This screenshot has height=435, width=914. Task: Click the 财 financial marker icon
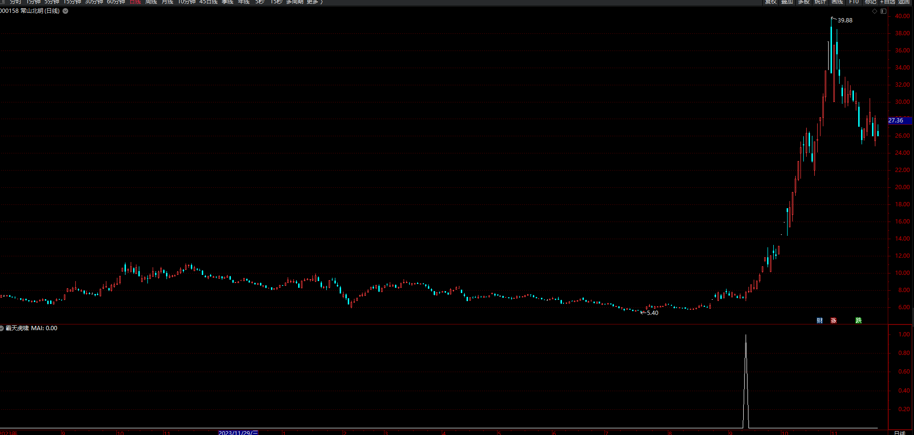pyautogui.click(x=820, y=320)
